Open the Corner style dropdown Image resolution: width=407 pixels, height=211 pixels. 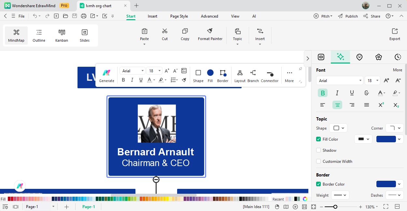coord(395,128)
